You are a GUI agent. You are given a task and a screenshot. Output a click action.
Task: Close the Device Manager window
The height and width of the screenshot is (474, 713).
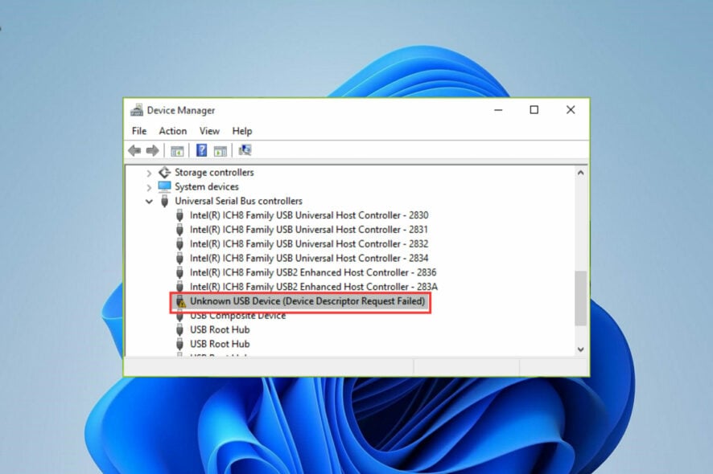pyautogui.click(x=571, y=110)
